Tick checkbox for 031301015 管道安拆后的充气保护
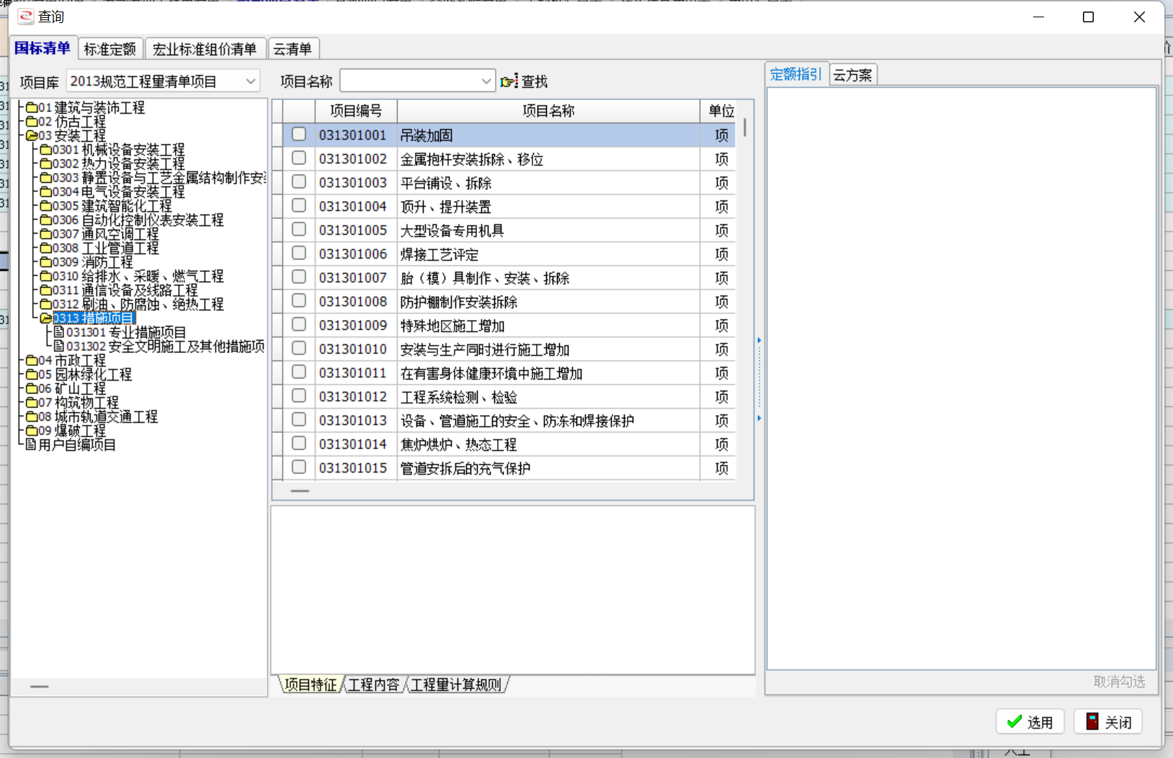1173x758 pixels. point(299,468)
